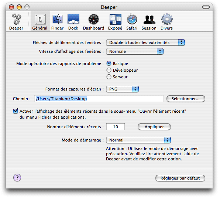Open the Exposé settings icon

[x=115, y=19]
